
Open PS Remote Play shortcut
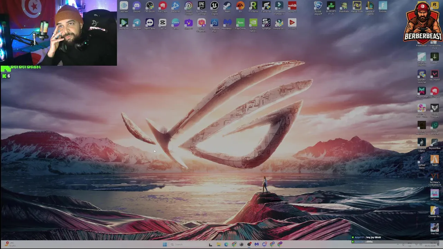pyautogui.click(x=215, y=25)
